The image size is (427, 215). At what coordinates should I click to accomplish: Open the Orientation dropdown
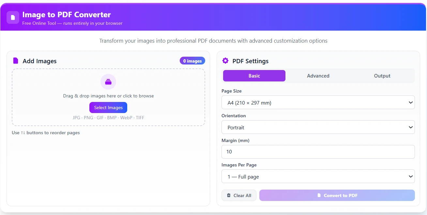(x=318, y=127)
